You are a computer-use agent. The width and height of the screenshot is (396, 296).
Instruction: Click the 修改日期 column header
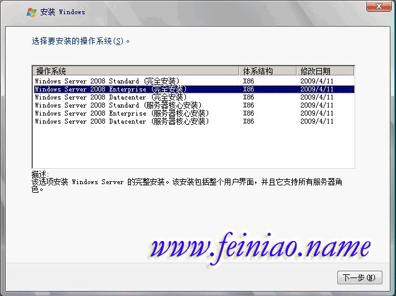coord(325,71)
